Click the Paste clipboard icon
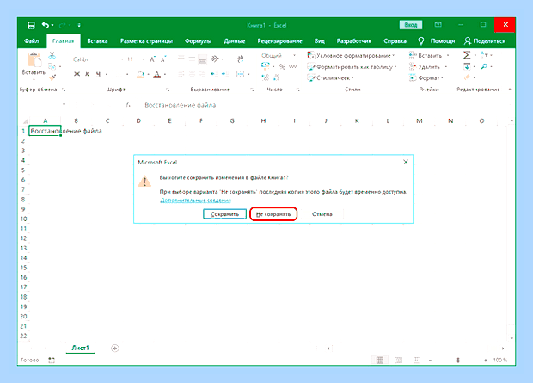533x383 pixels. click(x=34, y=59)
